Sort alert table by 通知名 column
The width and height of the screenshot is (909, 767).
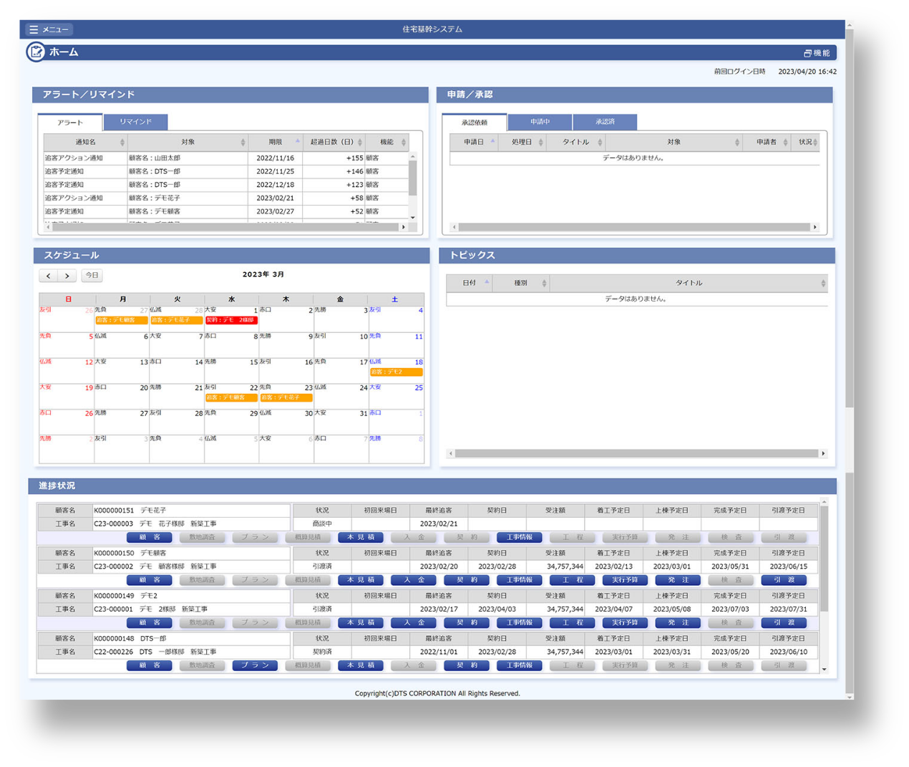pos(85,143)
